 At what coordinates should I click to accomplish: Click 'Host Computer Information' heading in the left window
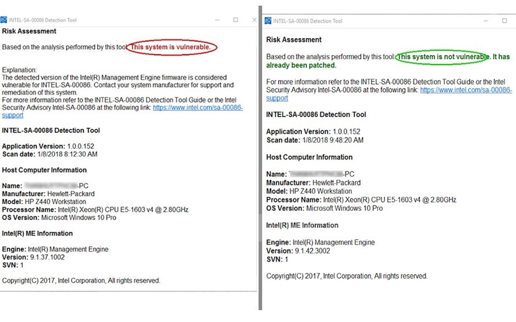pyautogui.click(x=44, y=170)
